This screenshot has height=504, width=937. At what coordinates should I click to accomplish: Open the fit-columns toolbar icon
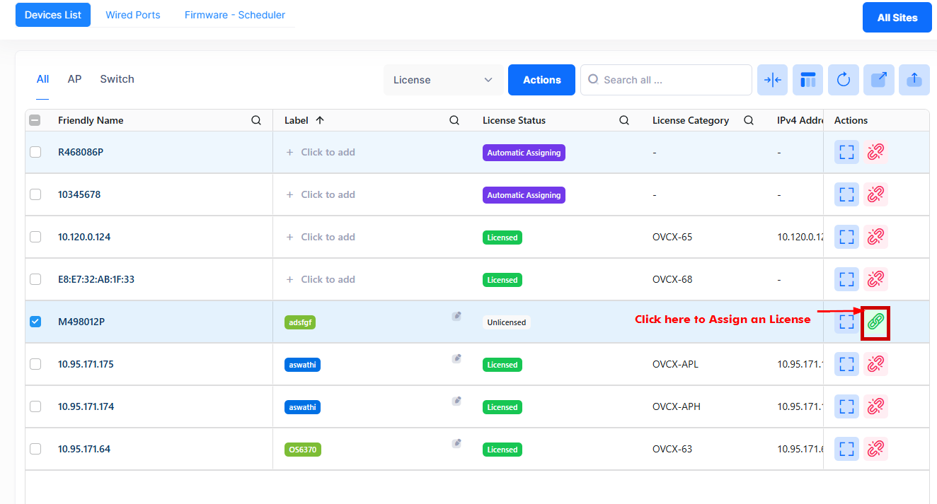[772, 80]
